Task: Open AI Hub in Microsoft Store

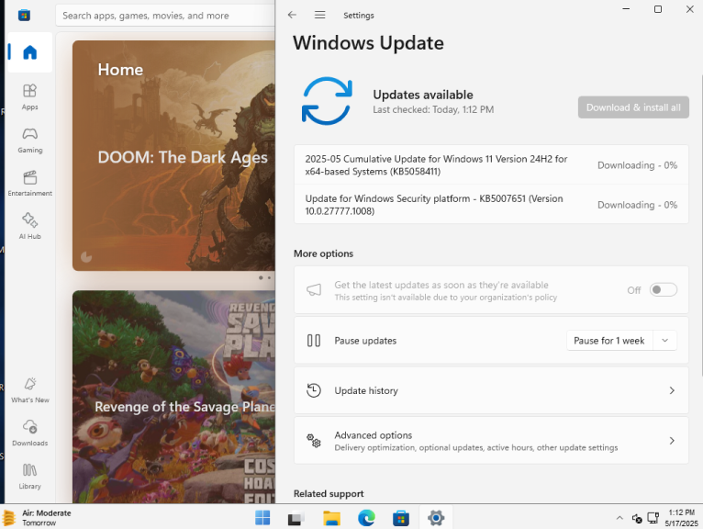Action: pyautogui.click(x=29, y=226)
